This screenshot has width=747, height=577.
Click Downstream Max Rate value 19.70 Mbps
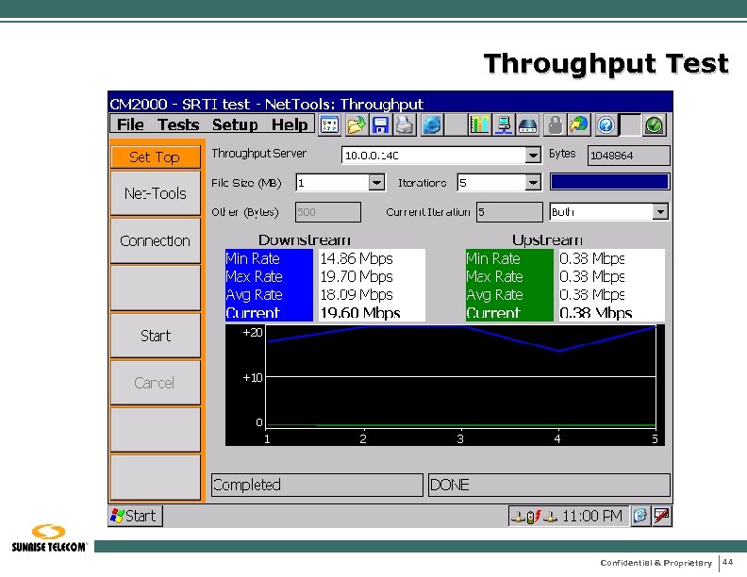tap(357, 276)
